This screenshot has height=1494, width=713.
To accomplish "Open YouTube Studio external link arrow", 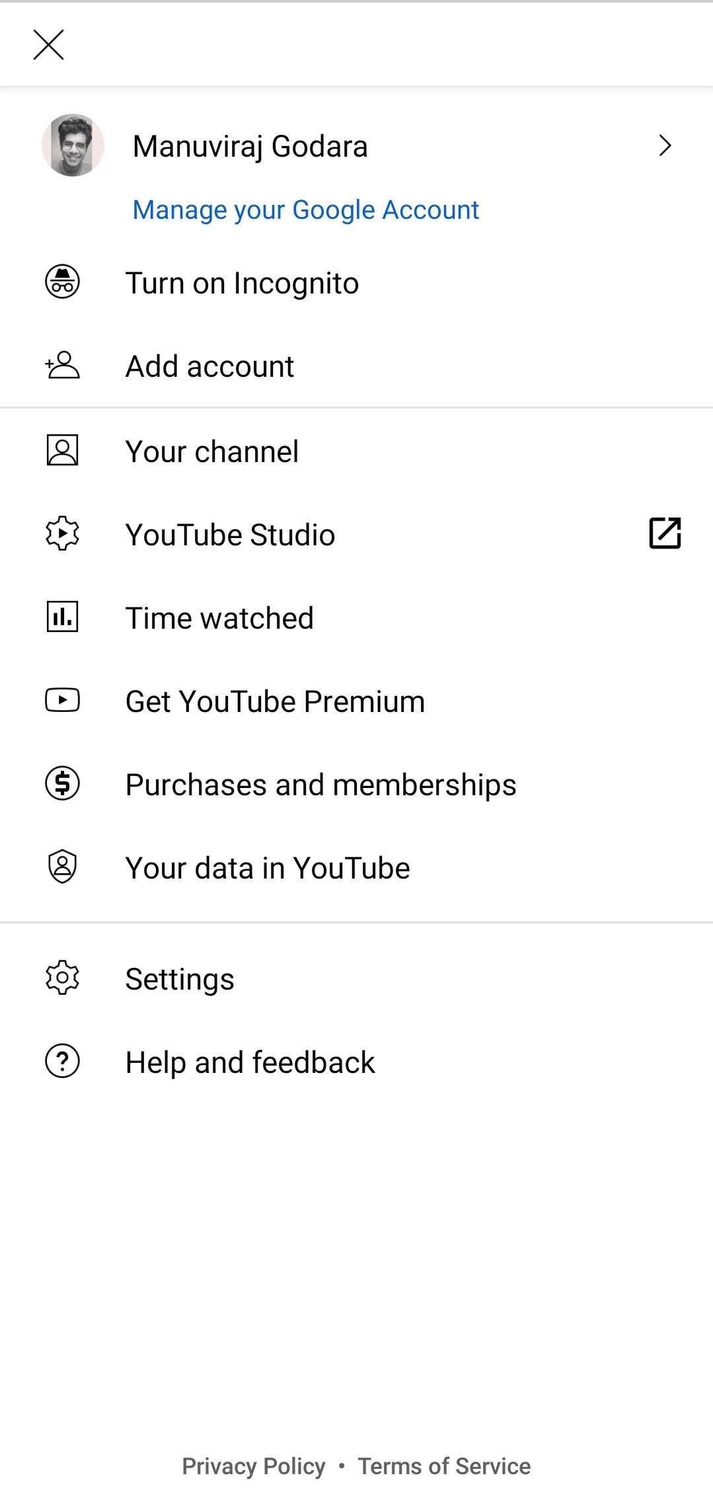I will point(665,533).
